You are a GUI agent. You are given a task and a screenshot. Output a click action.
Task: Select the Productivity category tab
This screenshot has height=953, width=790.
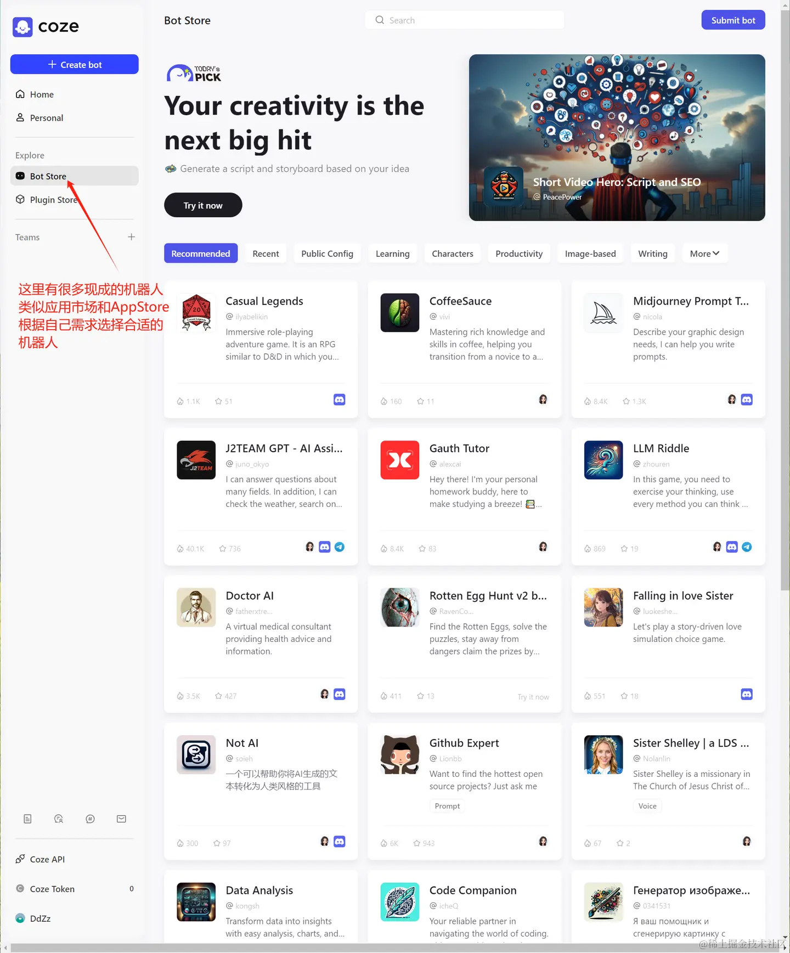coord(519,253)
